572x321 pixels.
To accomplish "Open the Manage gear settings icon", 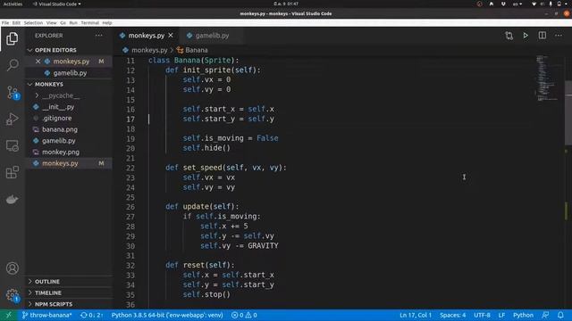I will [x=12, y=295].
